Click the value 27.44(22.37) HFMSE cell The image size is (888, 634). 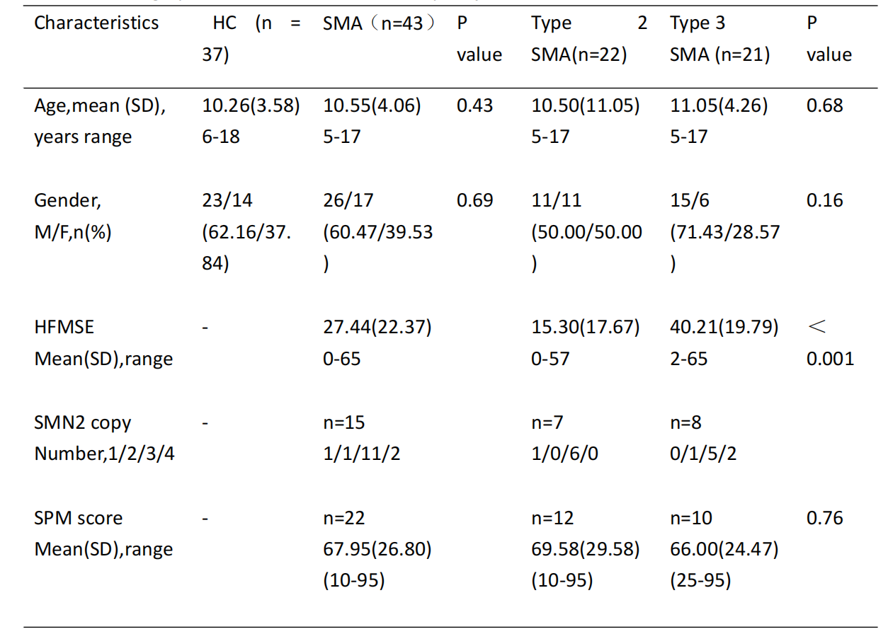[377, 328]
